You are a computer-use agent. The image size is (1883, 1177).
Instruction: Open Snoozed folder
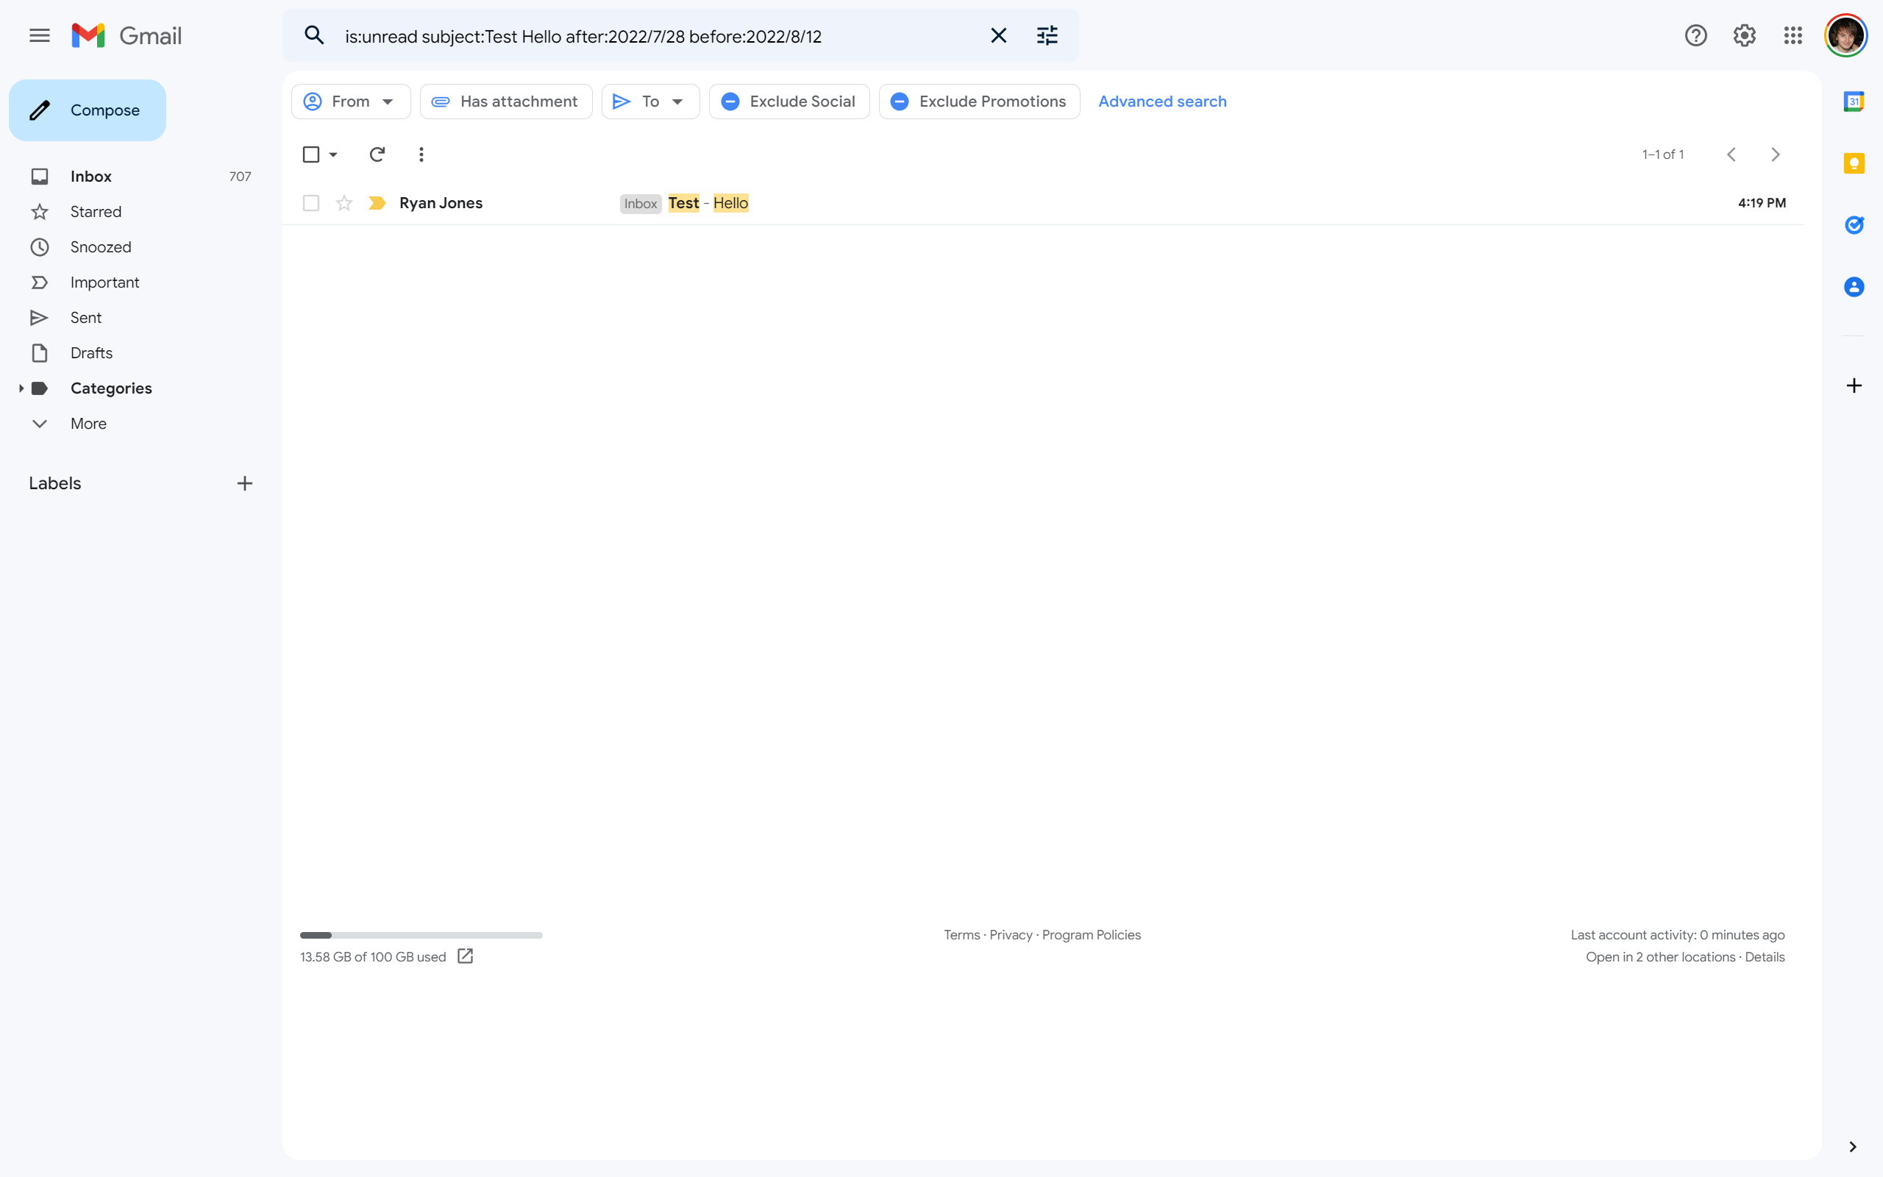click(100, 246)
